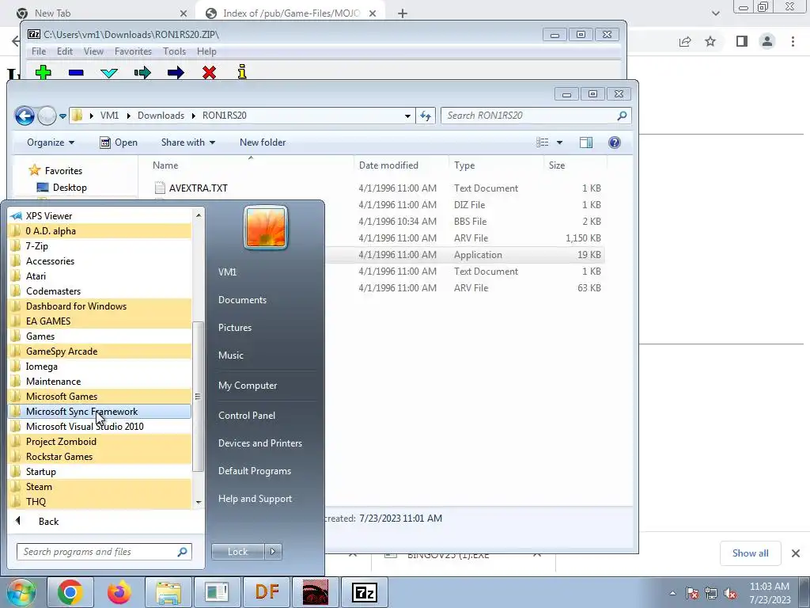Click the Explorer back navigation button
This screenshot has height=608, width=810.
coord(25,116)
